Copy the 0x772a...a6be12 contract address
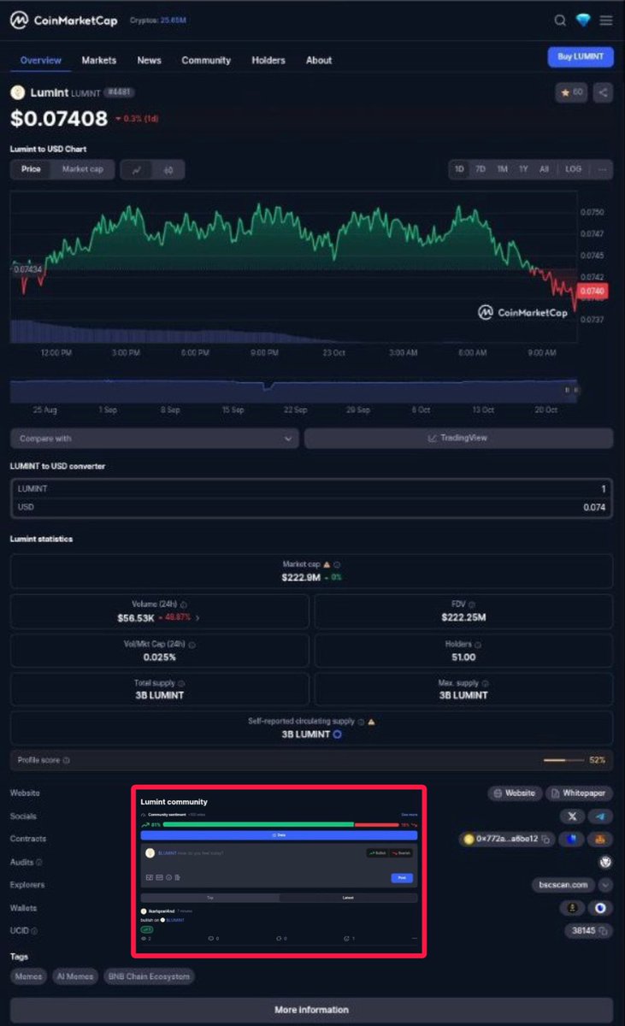The width and height of the screenshot is (625, 1026). click(545, 840)
